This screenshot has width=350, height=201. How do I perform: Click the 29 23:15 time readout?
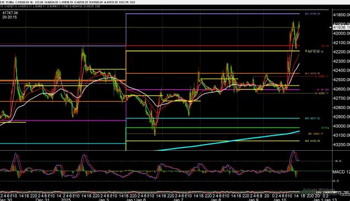click(10, 17)
